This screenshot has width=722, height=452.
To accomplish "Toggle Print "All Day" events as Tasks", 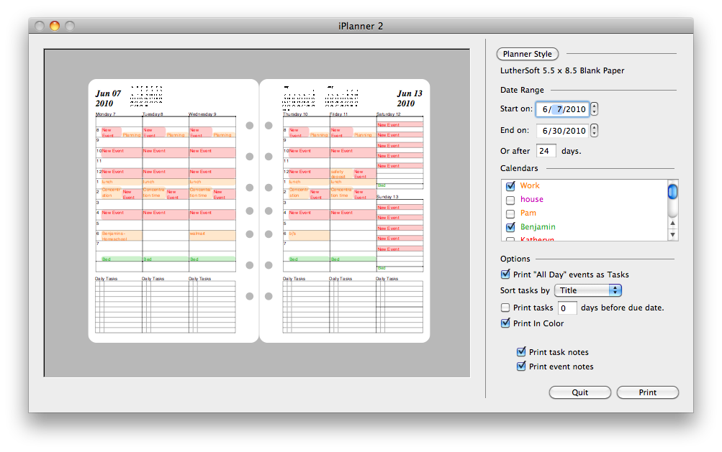I will 505,275.
